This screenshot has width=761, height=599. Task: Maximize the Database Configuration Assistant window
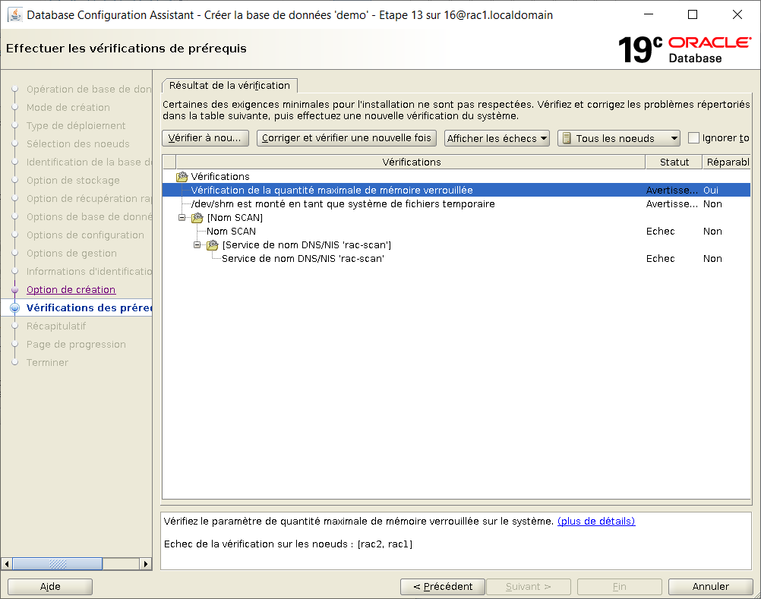pyautogui.click(x=693, y=14)
